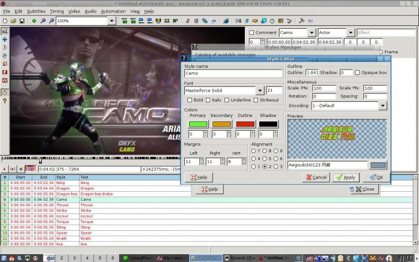The height and width of the screenshot is (262, 419).
Task: Click the Play current line button
Action: pos(13,169)
